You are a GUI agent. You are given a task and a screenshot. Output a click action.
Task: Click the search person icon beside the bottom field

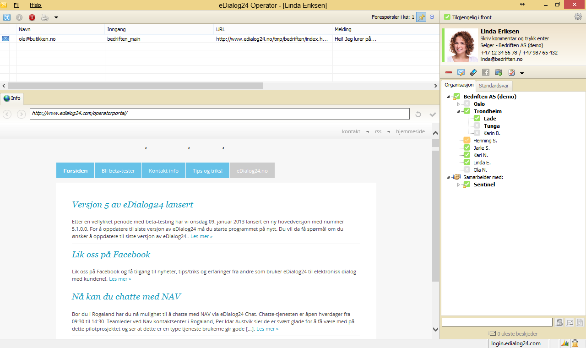(x=559, y=322)
